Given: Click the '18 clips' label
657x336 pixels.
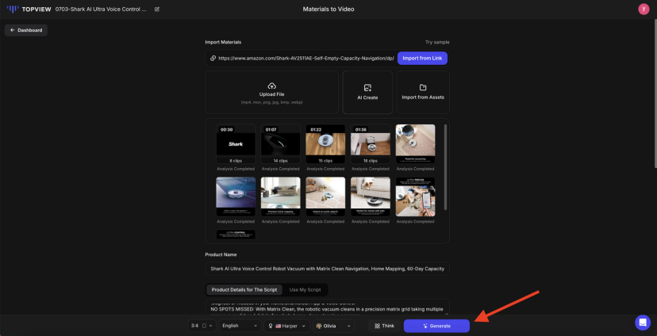Looking at the screenshot, I should (371, 161).
